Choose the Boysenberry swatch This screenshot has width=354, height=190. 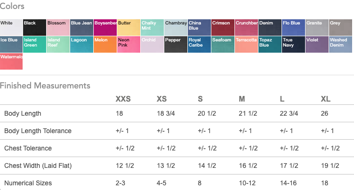point(105,27)
